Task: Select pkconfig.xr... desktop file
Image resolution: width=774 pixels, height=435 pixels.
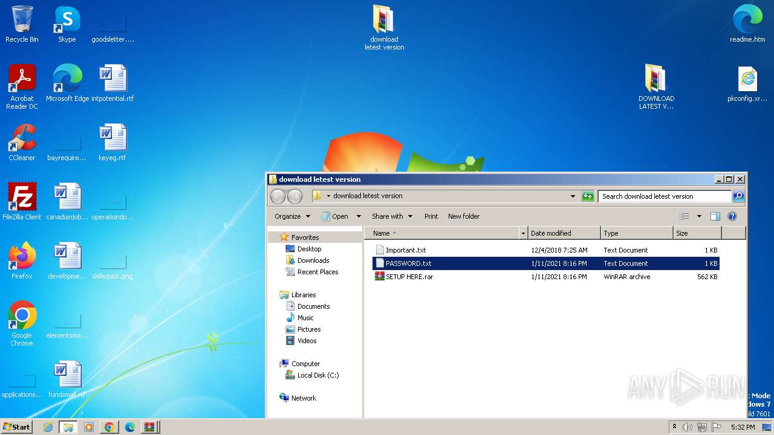Action: tap(747, 84)
